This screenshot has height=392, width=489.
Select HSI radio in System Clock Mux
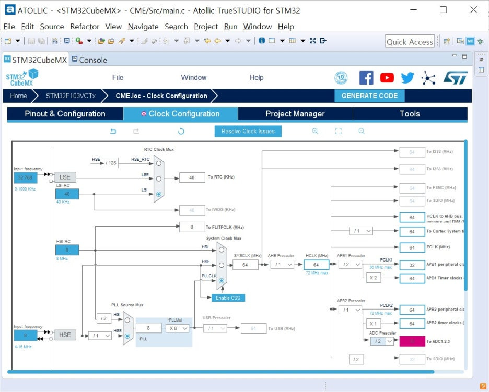tap(222, 250)
